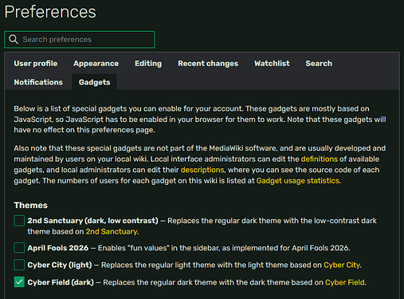Click the 2nd Sanctuary (dark, low contrast) label
The image size is (404, 299).
point(92,221)
